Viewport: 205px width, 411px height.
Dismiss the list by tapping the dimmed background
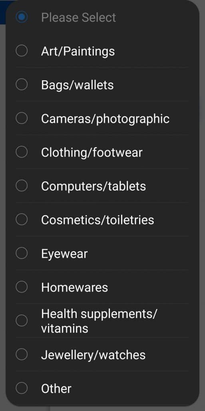202,210
